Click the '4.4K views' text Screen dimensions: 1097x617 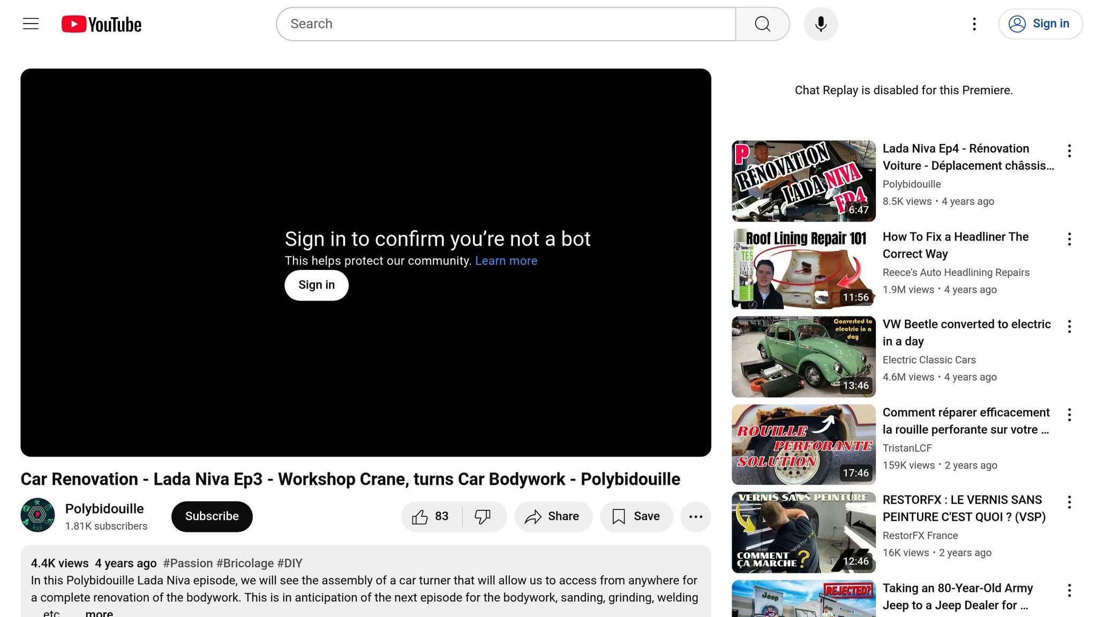(x=59, y=563)
